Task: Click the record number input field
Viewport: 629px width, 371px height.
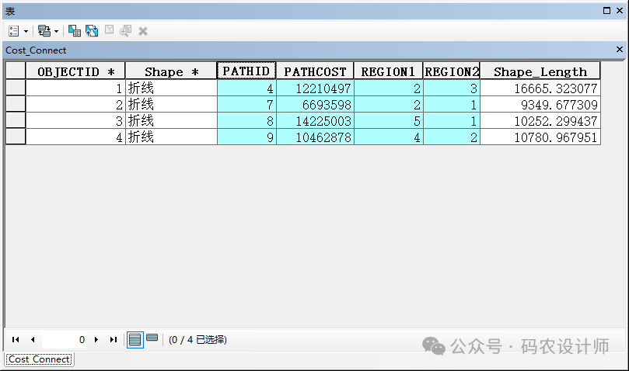Action: click(64, 340)
